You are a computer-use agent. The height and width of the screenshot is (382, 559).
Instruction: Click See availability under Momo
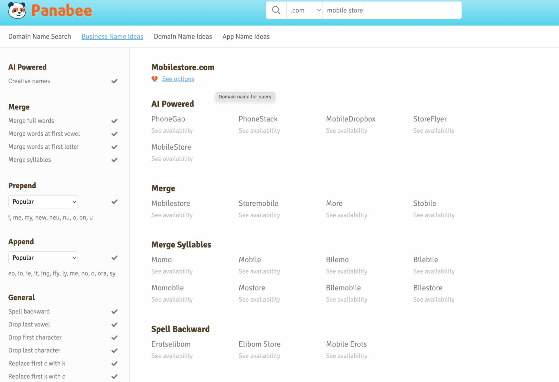click(172, 271)
